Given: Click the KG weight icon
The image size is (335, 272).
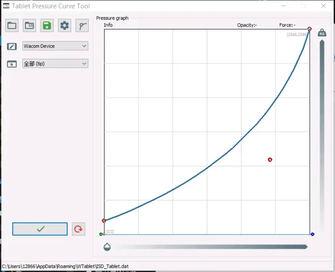Looking at the screenshot, I should click(322, 32).
